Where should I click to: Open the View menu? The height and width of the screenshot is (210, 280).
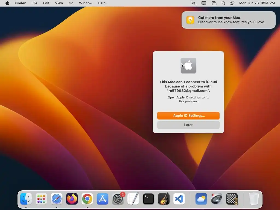pyautogui.click(x=59, y=3)
